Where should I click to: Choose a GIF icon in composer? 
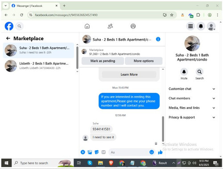103,152
